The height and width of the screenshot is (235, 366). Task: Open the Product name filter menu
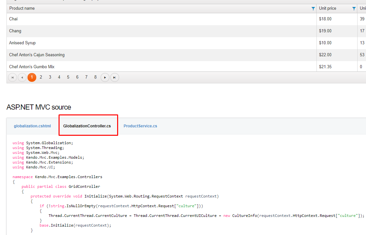point(313,8)
